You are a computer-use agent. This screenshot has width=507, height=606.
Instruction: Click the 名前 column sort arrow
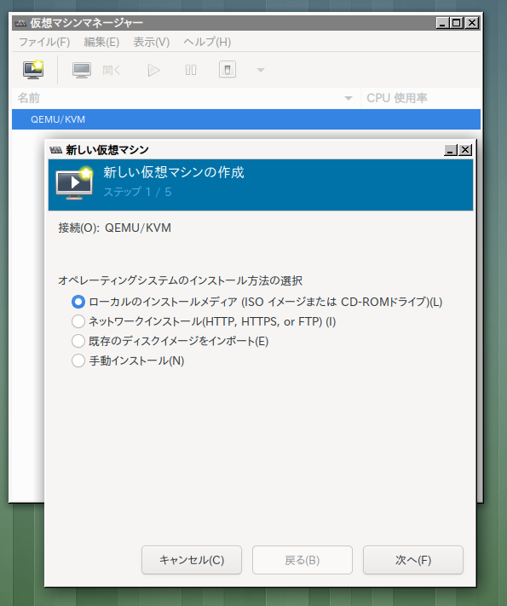coord(349,98)
